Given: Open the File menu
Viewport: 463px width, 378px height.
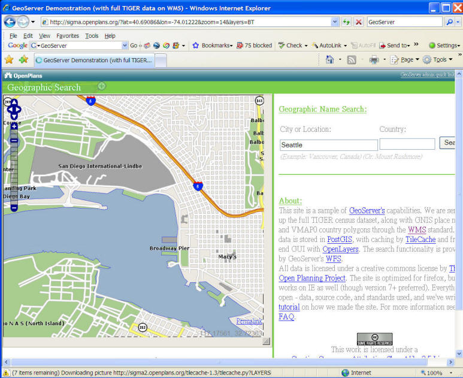Looking at the screenshot, I should 13,36.
